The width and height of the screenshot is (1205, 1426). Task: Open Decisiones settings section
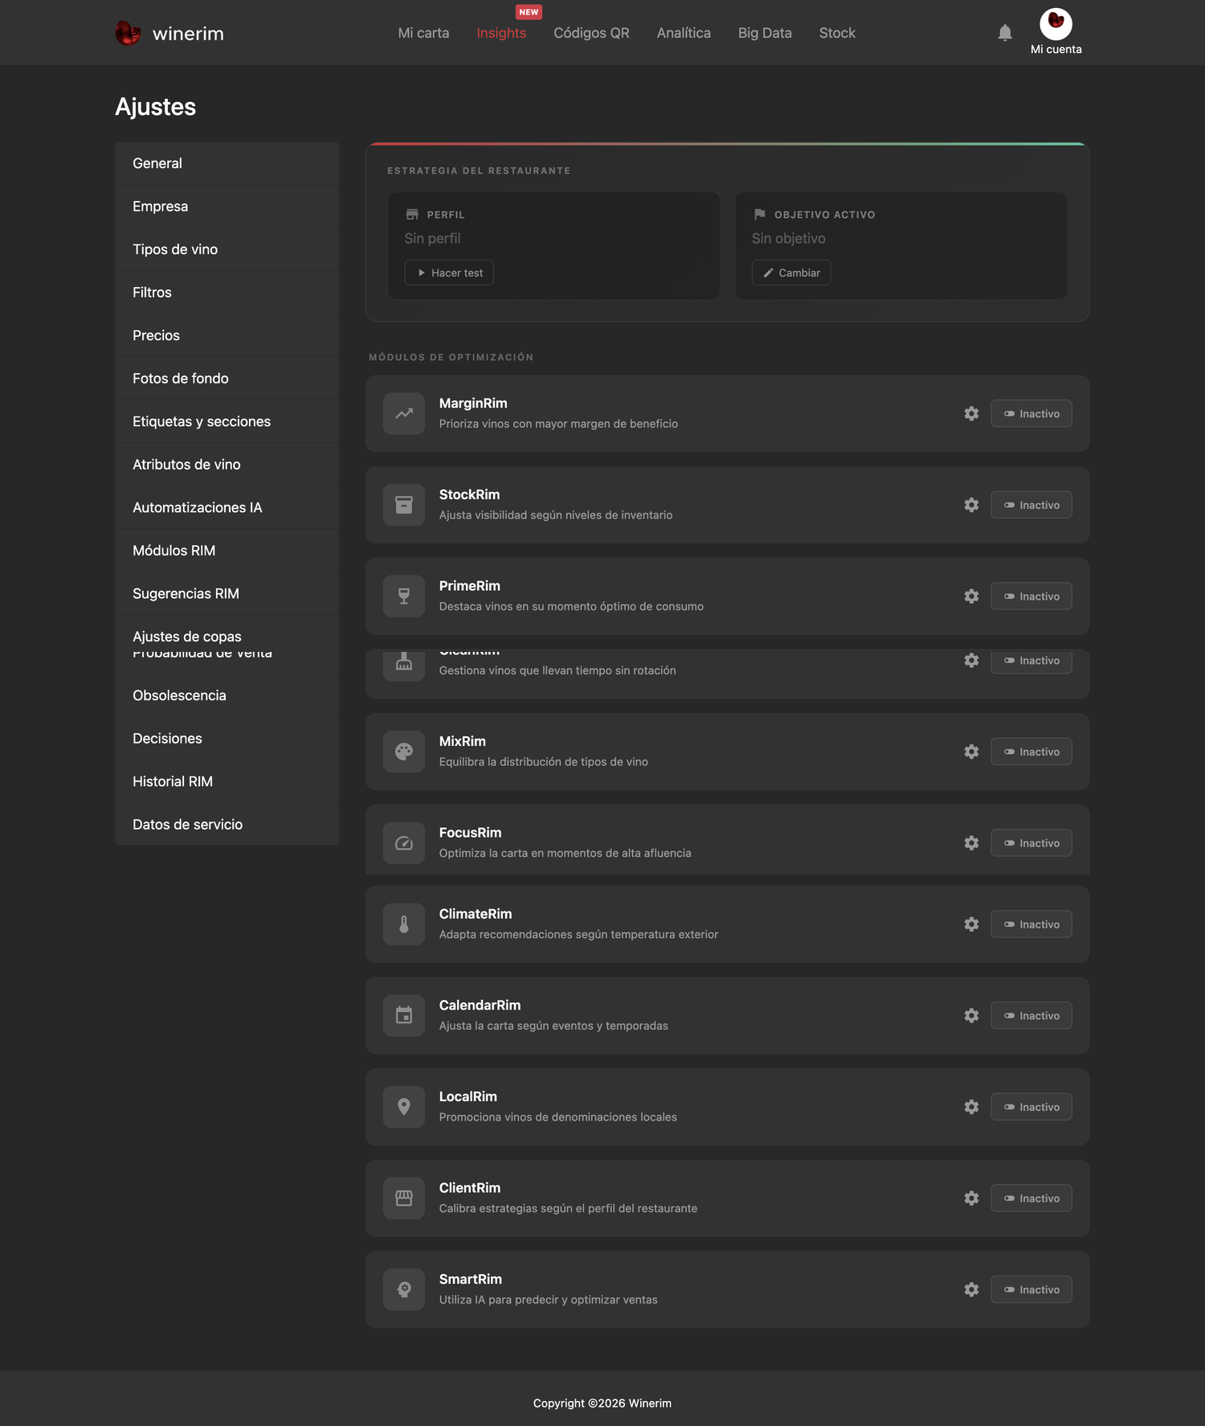click(x=227, y=738)
